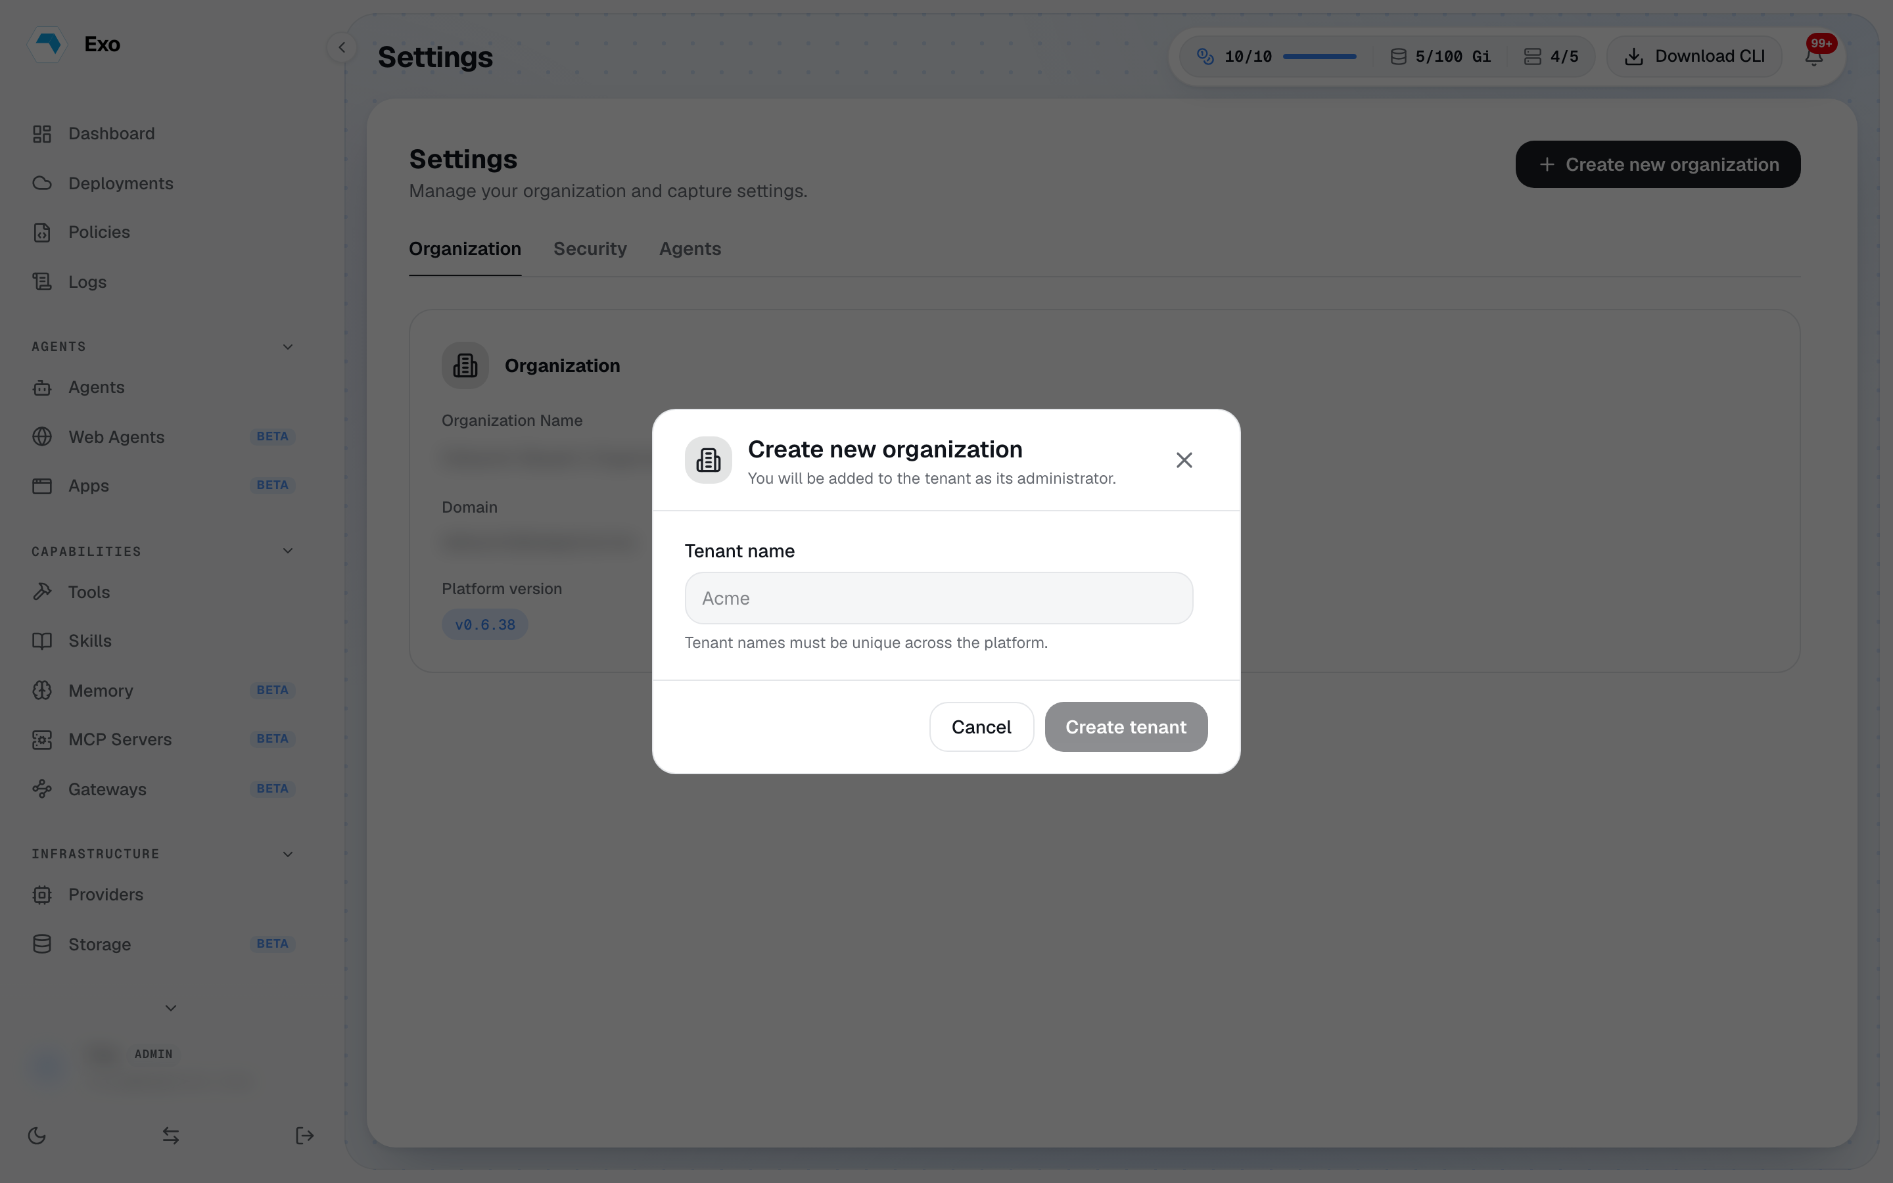
Task: Click Cancel in the dialog
Action: click(x=982, y=727)
